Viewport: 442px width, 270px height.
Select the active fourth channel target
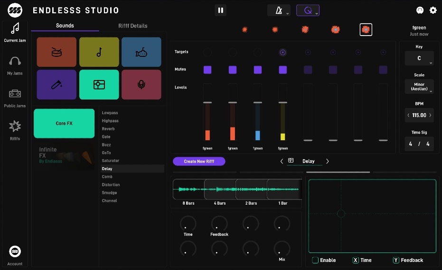tap(283, 52)
